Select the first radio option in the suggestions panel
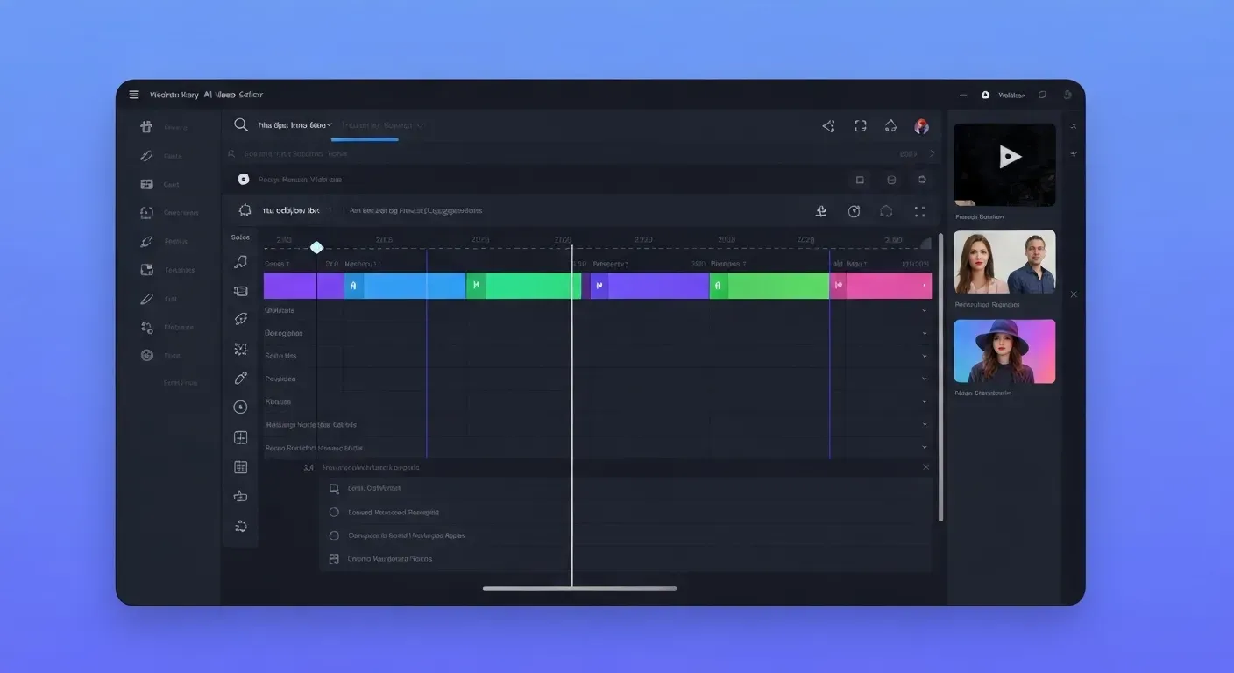This screenshot has height=673, width=1234. (x=334, y=512)
